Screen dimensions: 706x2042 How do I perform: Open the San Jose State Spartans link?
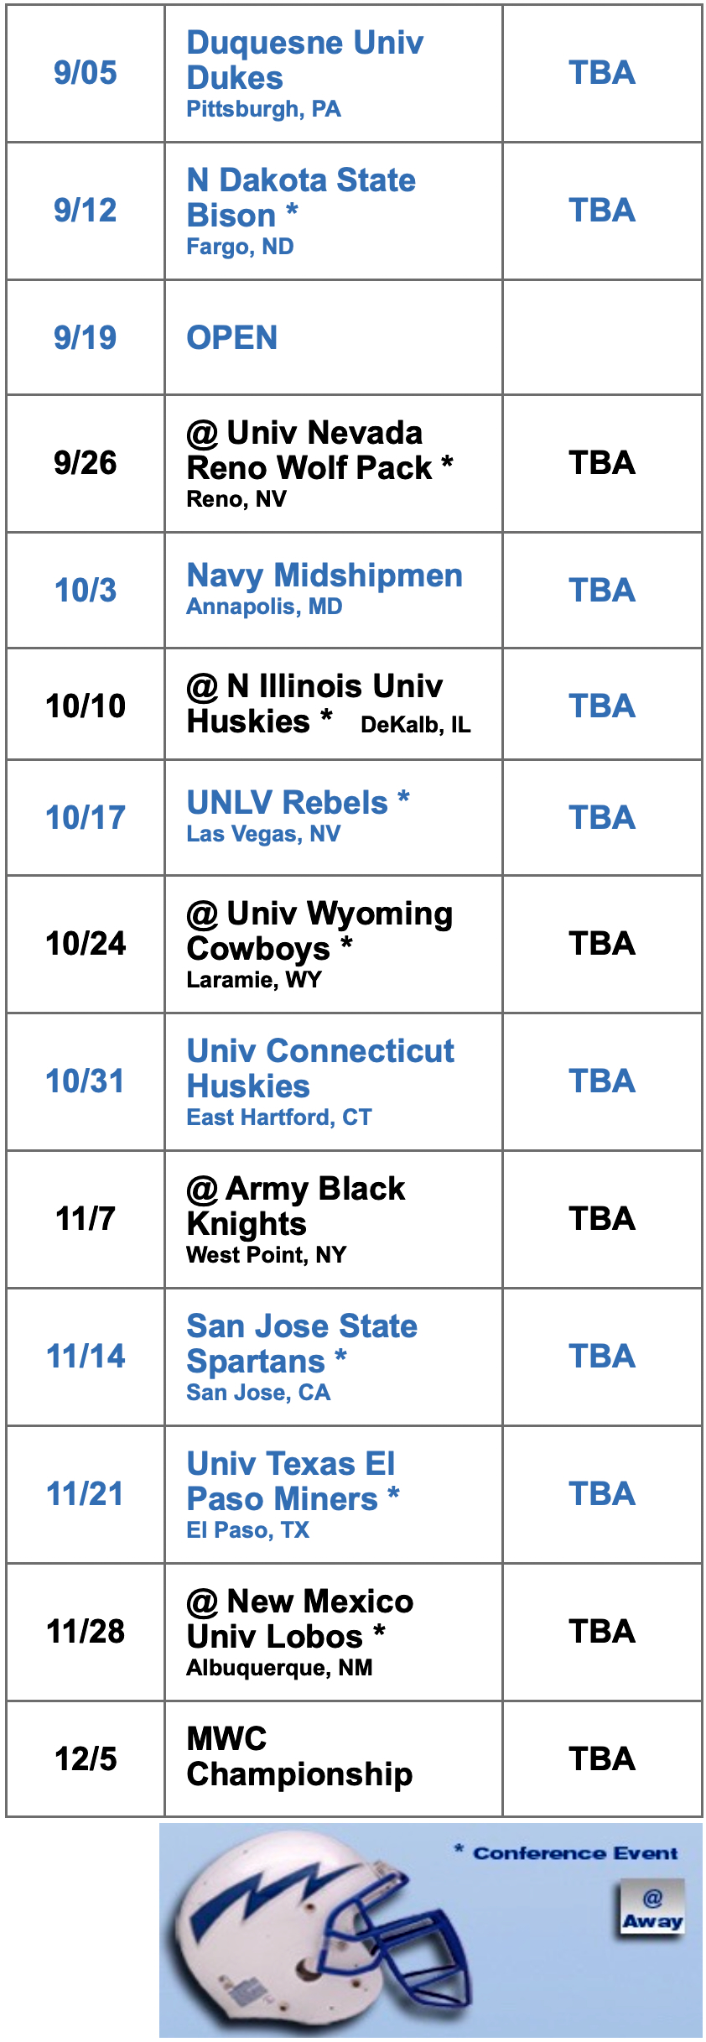(301, 1343)
